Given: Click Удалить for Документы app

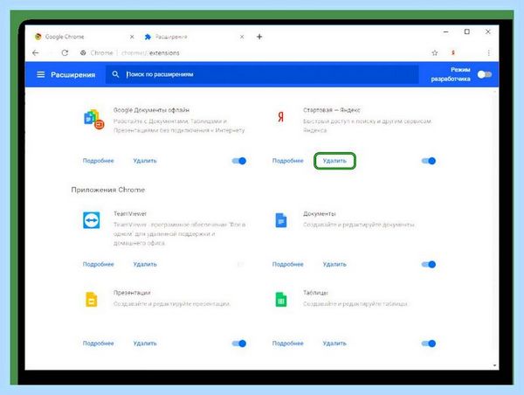Looking at the screenshot, I should (x=334, y=264).
